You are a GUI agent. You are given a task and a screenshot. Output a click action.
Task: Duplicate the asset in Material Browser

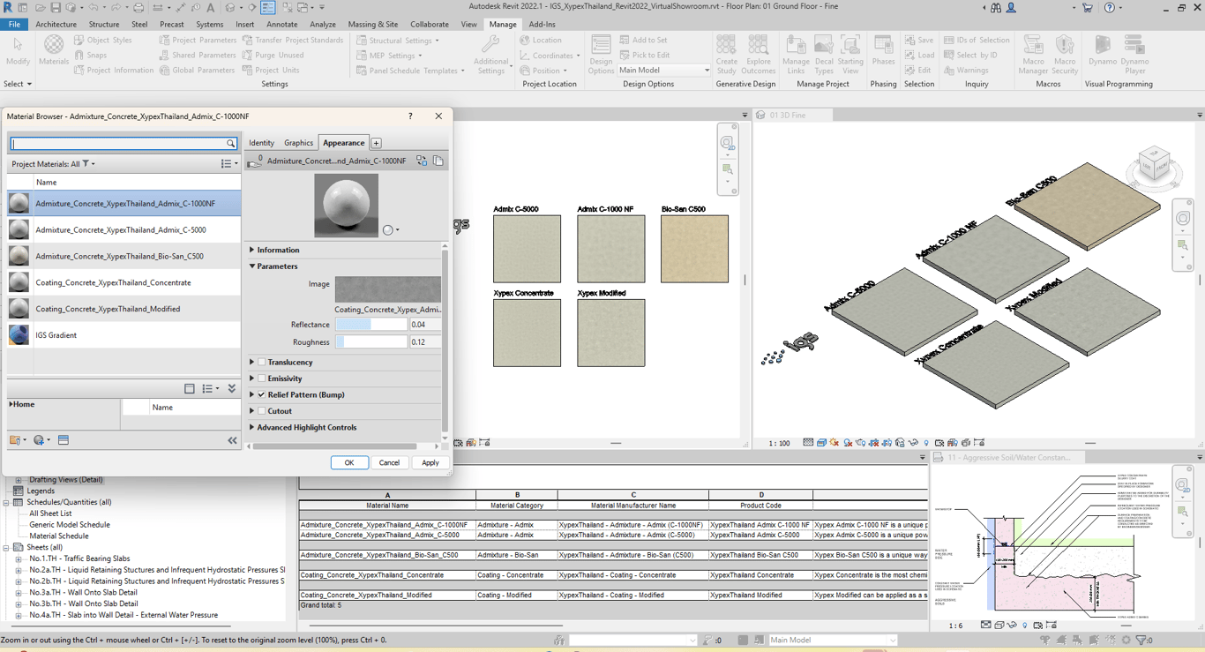[438, 161]
